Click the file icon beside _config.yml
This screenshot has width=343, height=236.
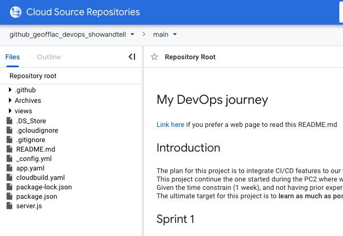(x=9, y=158)
